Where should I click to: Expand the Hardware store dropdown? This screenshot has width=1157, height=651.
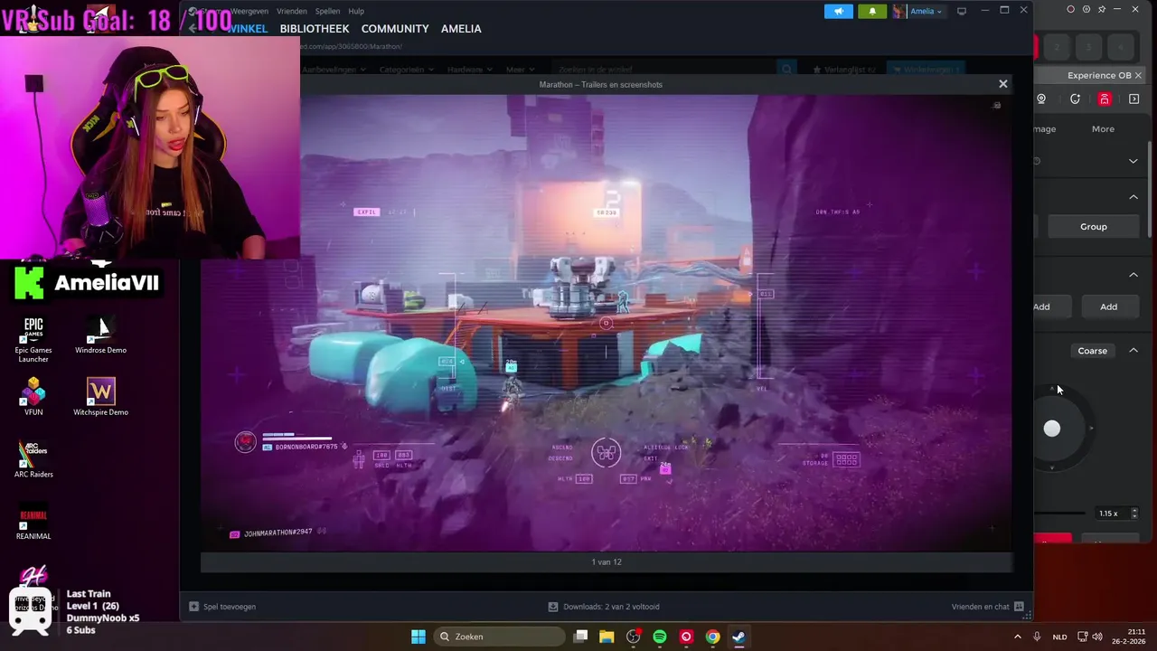click(470, 69)
